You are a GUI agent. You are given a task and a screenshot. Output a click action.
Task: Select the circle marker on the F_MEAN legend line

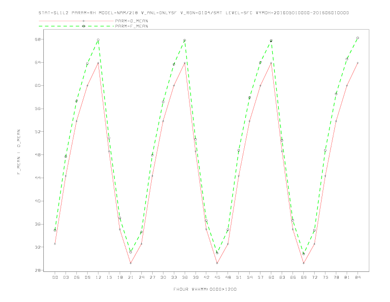pyautogui.click(x=84, y=26)
